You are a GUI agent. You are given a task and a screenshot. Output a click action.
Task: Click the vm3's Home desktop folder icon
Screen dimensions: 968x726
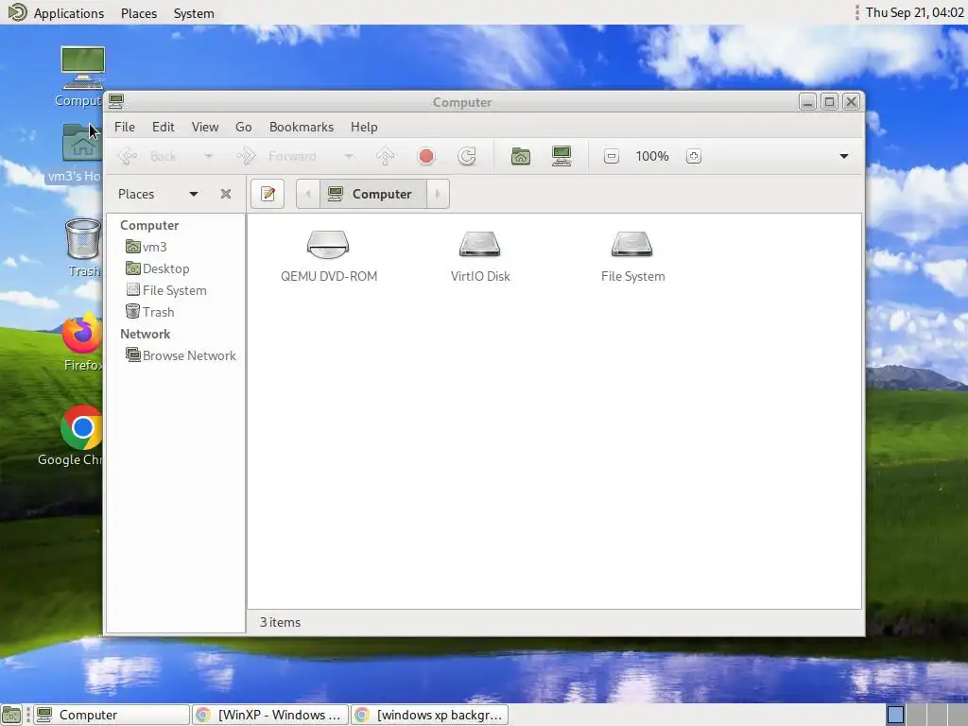coord(79,153)
